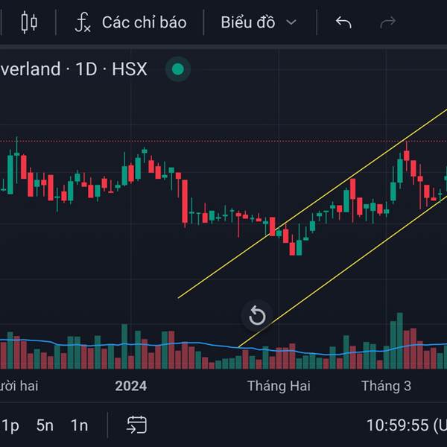Click the Everland 1D HSX symbol title
The width and height of the screenshot is (447, 447).
point(74,69)
